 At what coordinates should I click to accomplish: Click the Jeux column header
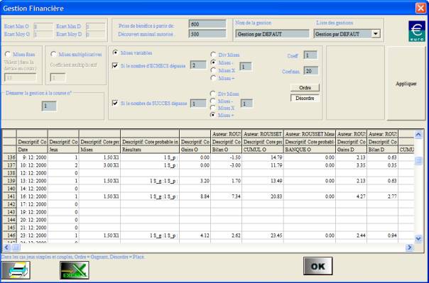pyautogui.click(x=63, y=150)
